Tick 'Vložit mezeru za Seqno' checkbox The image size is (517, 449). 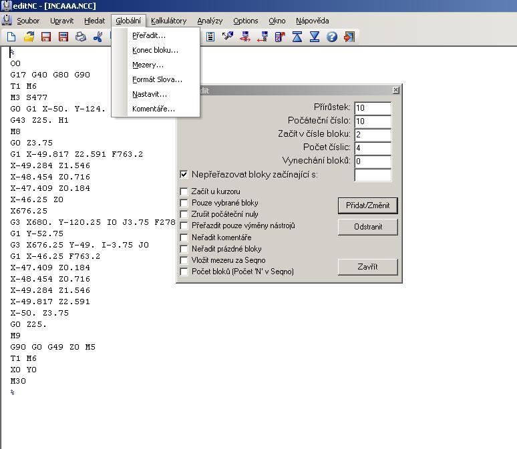[184, 260]
